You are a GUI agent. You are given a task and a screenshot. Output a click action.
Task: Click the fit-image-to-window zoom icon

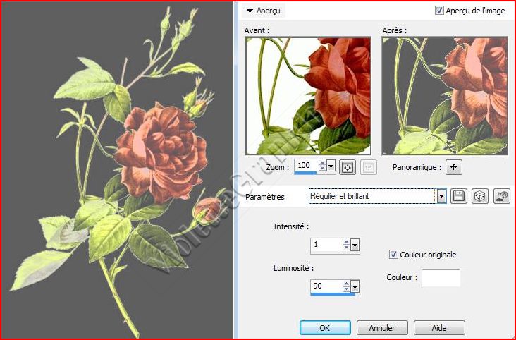(x=347, y=167)
